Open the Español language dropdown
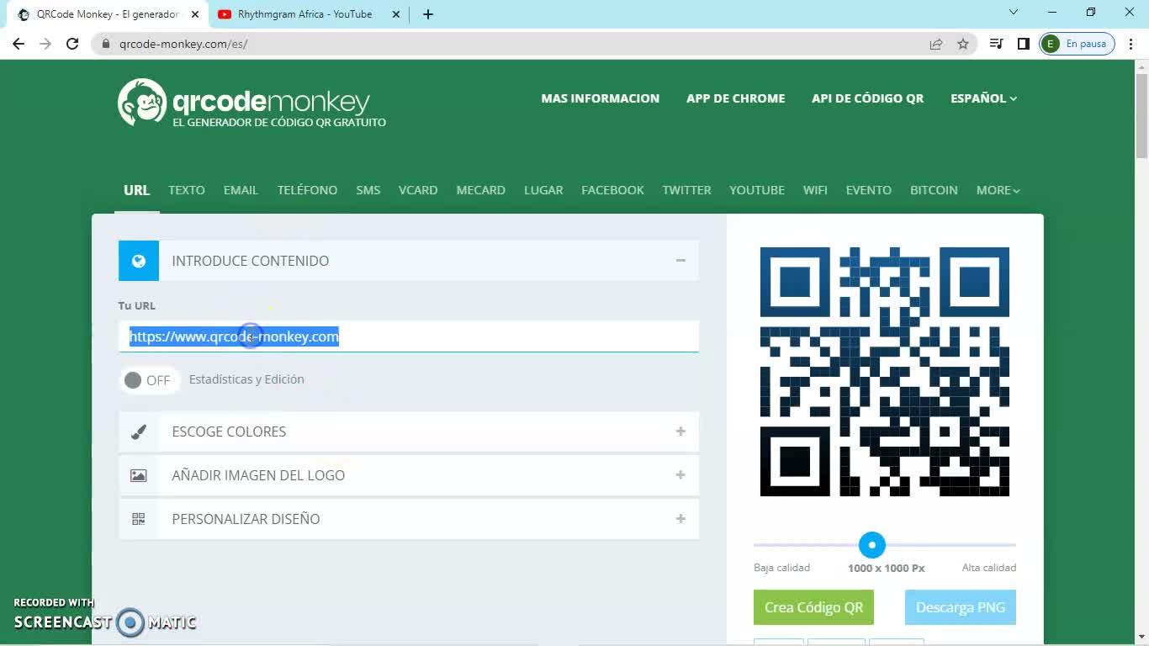1149x646 pixels. [984, 98]
